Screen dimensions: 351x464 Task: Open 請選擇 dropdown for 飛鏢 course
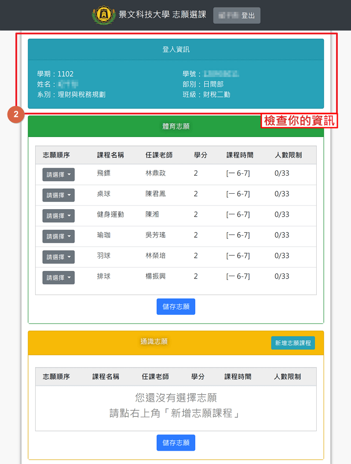pyautogui.click(x=58, y=174)
